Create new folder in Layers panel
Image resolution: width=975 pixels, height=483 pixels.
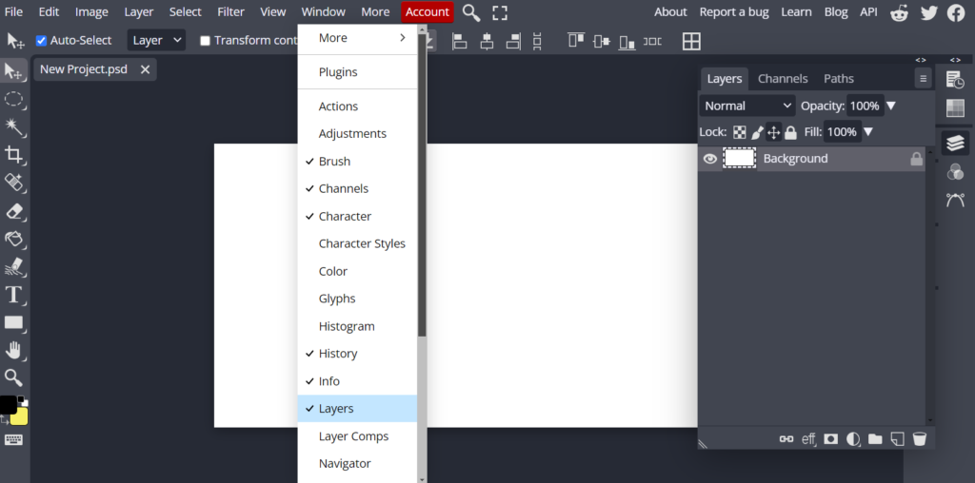click(x=876, y=439)
